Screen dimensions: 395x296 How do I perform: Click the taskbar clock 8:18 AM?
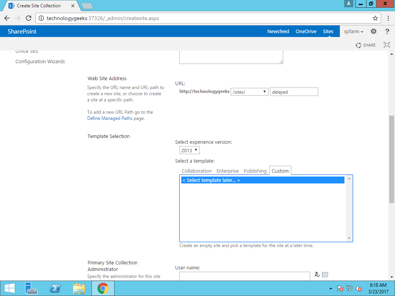[x=378, y=285]
